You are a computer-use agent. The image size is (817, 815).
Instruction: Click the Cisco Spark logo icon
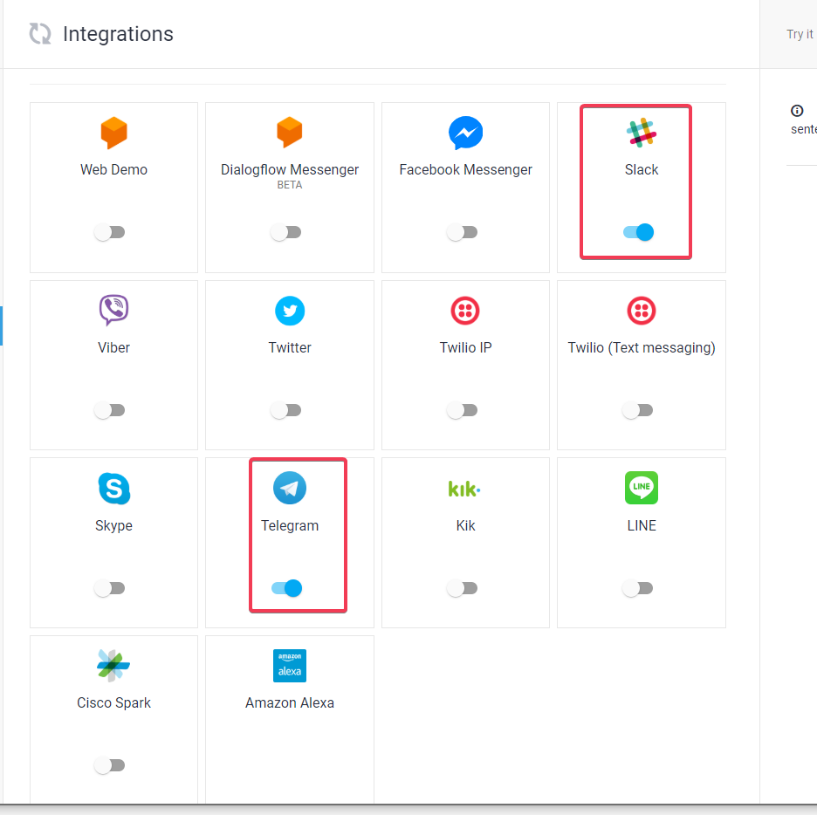coord(113,666)
